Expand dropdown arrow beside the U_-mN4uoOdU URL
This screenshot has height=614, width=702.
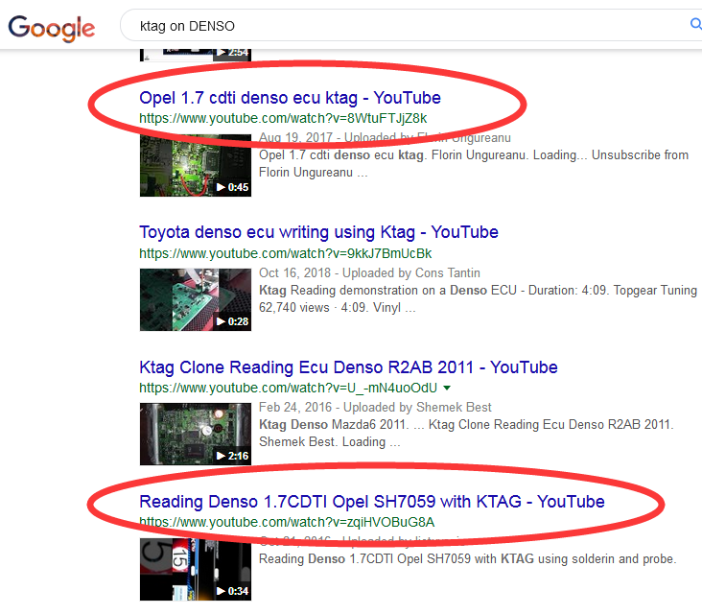446,388
